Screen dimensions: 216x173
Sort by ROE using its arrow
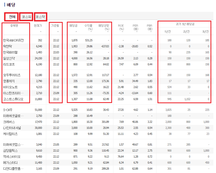[122, 32]
